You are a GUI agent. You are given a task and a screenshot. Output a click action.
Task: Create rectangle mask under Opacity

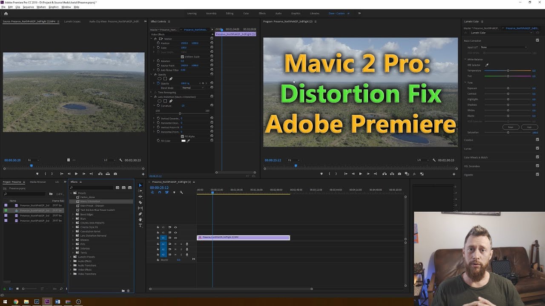point(165,79)
